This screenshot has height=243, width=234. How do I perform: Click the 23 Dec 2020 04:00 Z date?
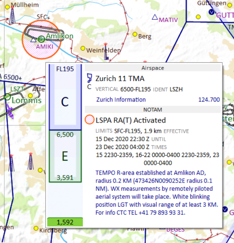click(x=122, y=147)
